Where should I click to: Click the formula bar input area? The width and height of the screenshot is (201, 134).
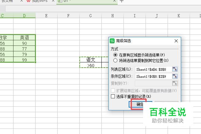[x=103, y=9]
